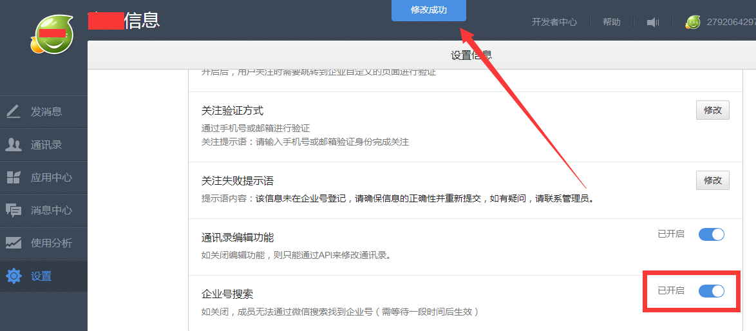The height and width of the screenshot is (331, 756).
Task: Click the 关注验证方式 heading
Action: (232, 111)
